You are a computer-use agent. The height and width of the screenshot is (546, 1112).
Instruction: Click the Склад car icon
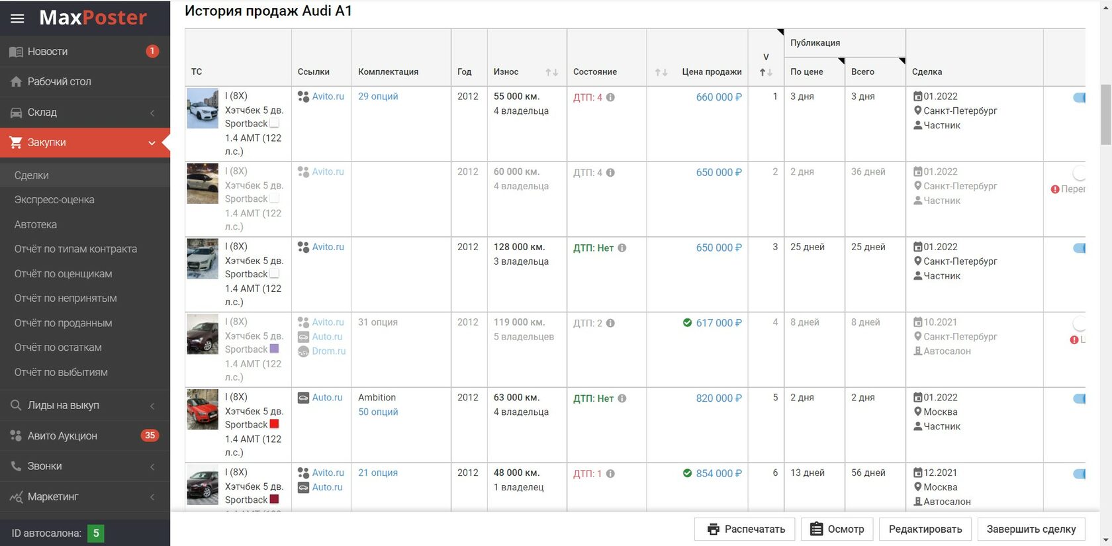(x=17, y=113)
